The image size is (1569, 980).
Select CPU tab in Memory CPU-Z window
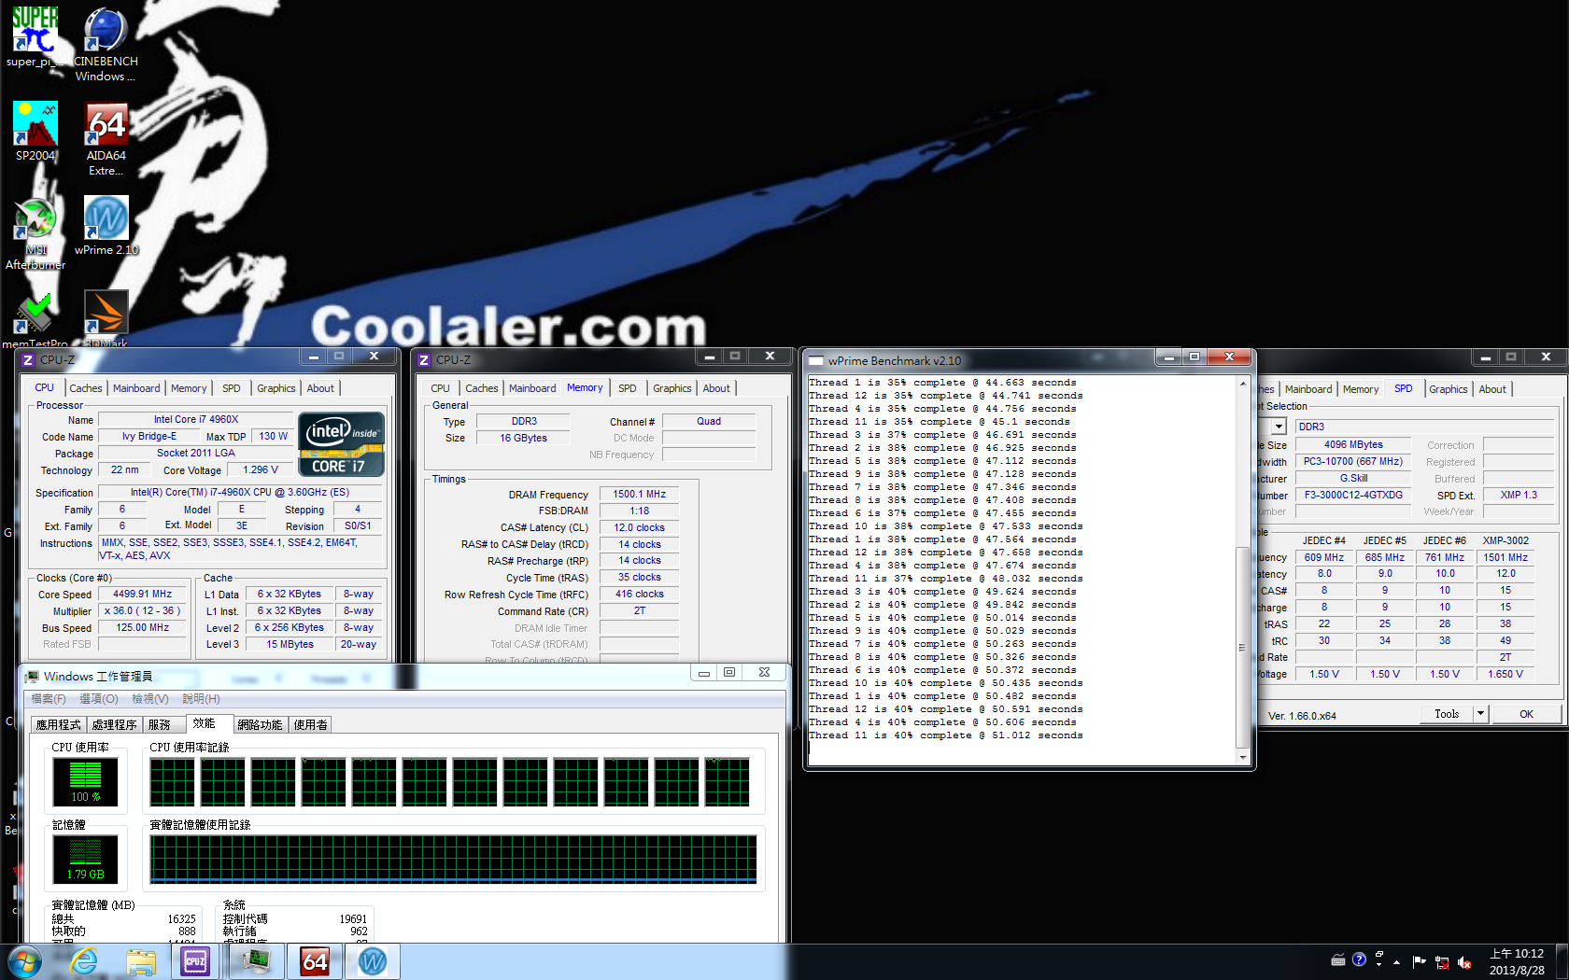tap(441, 388)
